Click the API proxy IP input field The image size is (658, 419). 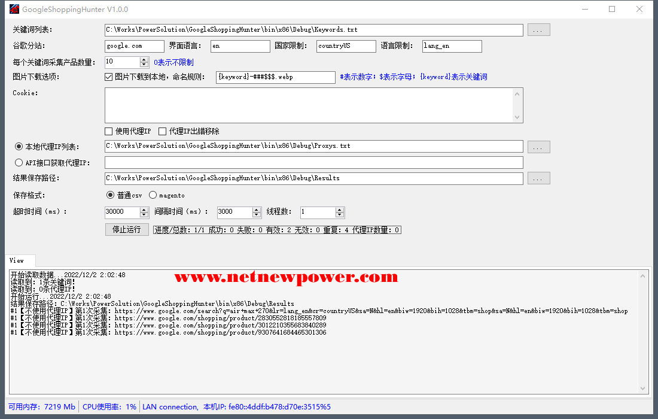pos(314,162)
